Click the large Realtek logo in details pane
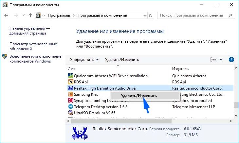The image size is (239, 143). (80, 134)
